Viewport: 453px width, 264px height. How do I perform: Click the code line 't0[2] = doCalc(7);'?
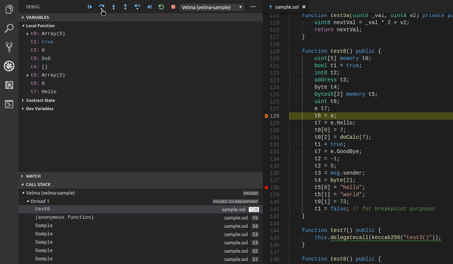(x=343, y=137)
